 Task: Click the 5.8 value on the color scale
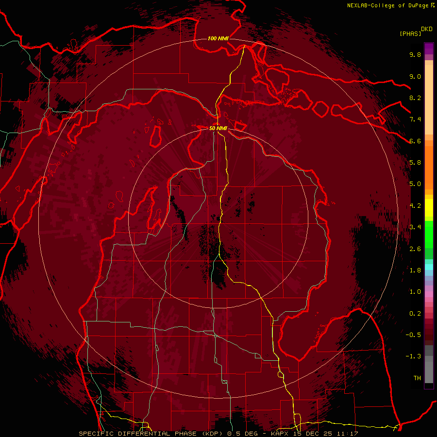tap(415, 163)
